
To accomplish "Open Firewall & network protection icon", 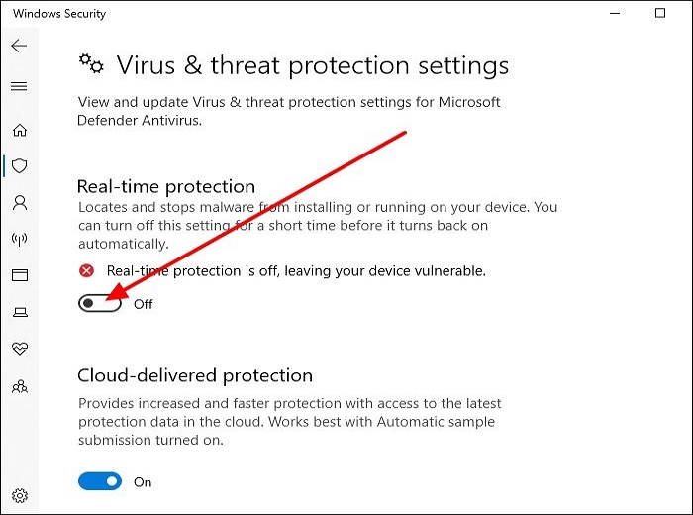I will pos(19,239).
